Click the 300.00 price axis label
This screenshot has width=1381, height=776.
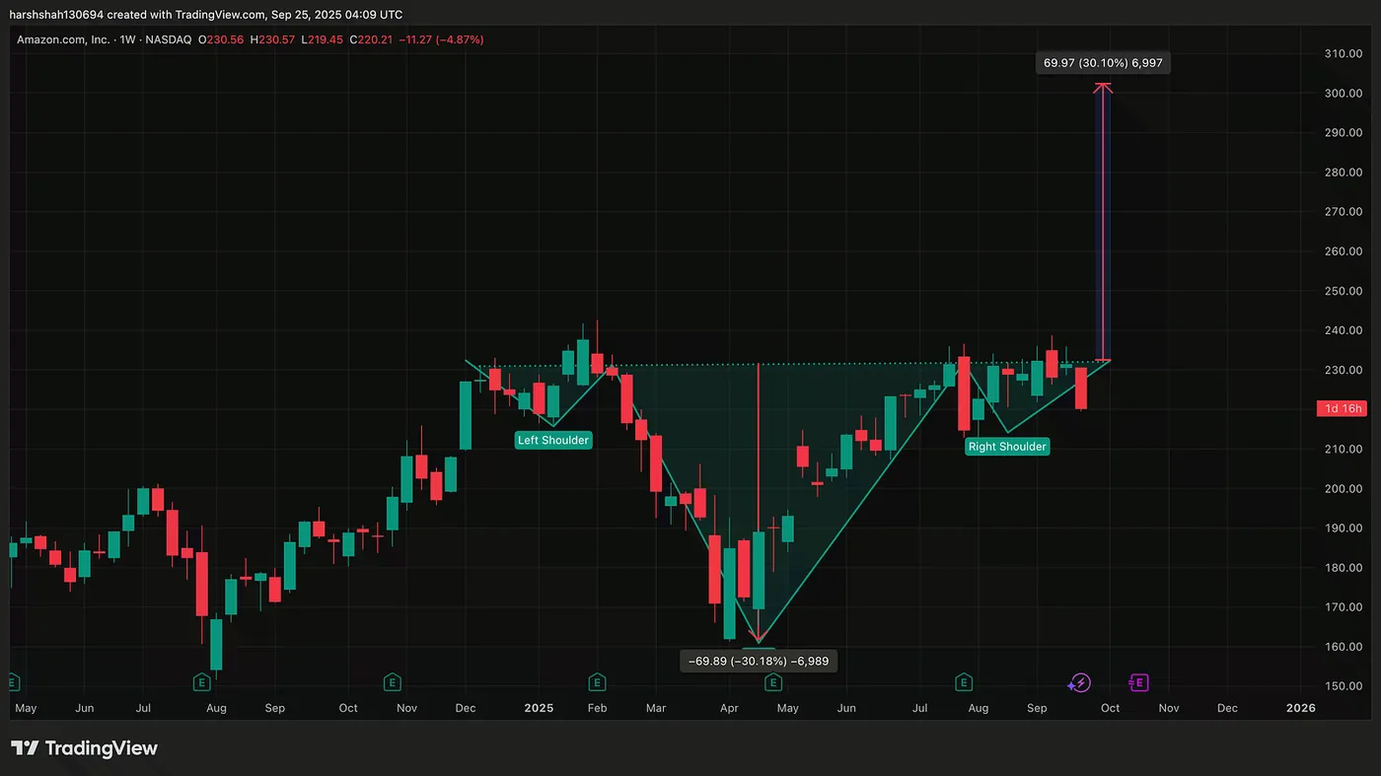coord(1343,94)
